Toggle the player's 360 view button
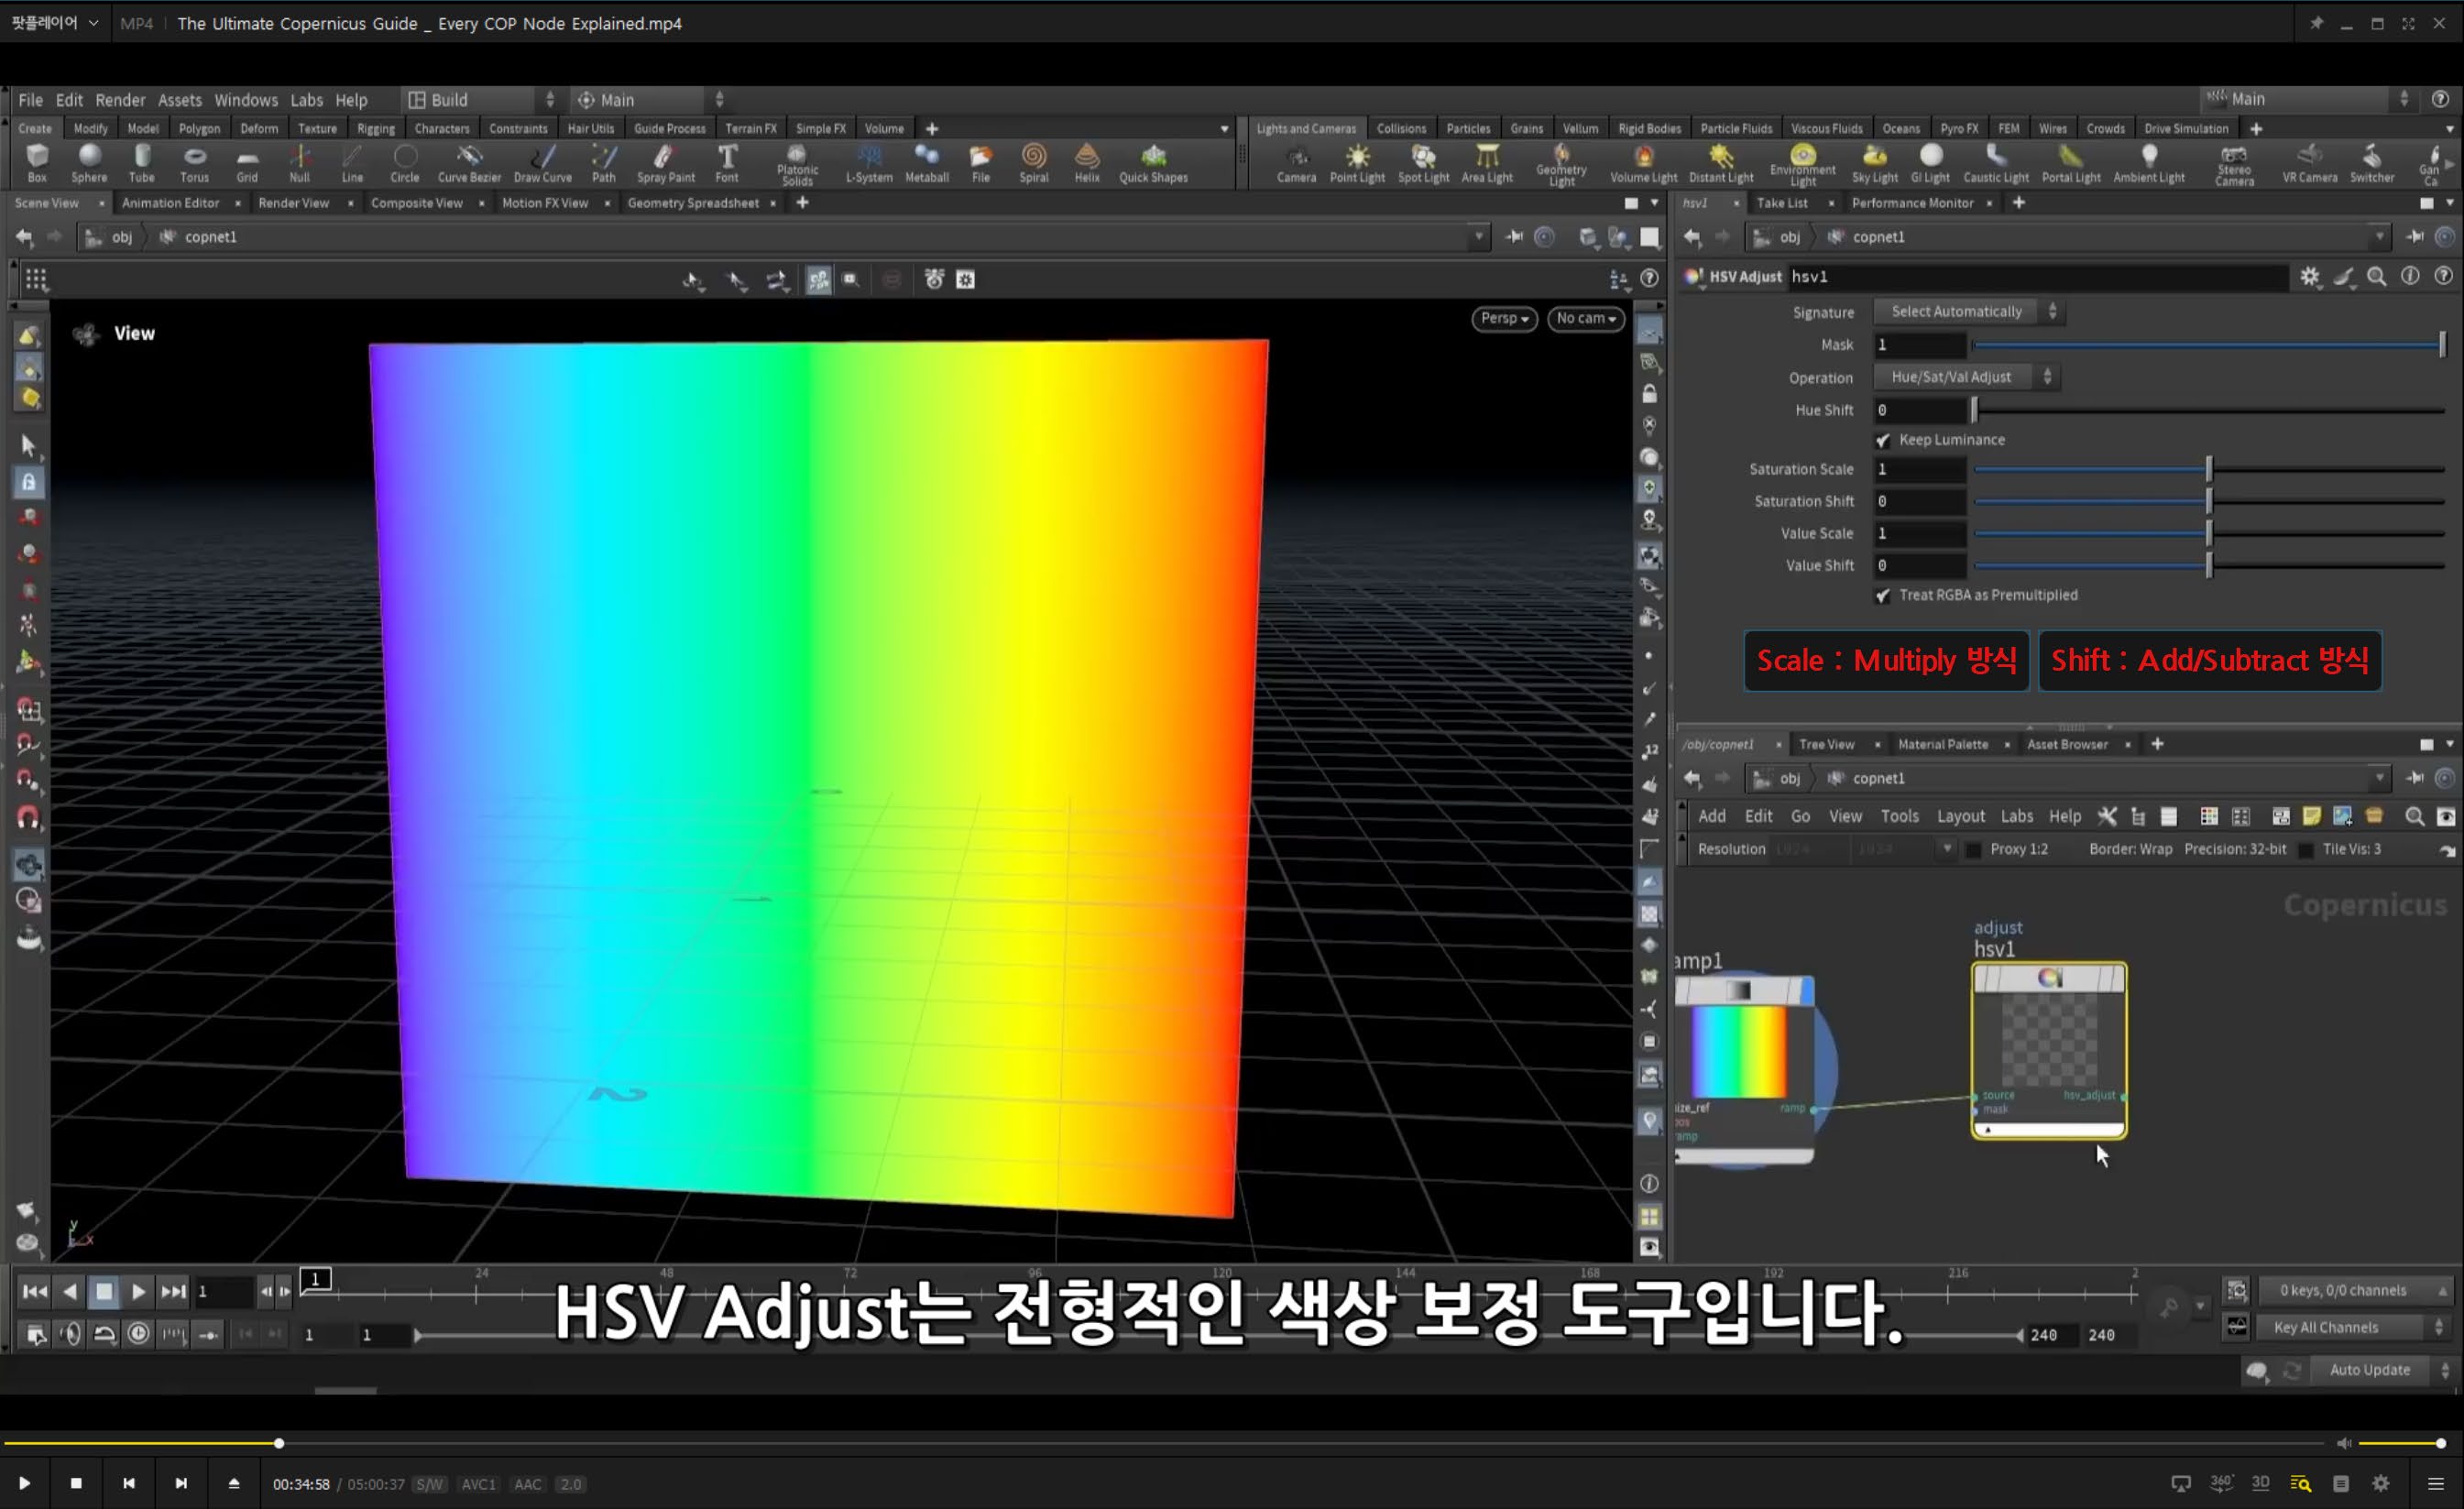Viewport: 2464px width, 1509px height. [2221, 1483]
